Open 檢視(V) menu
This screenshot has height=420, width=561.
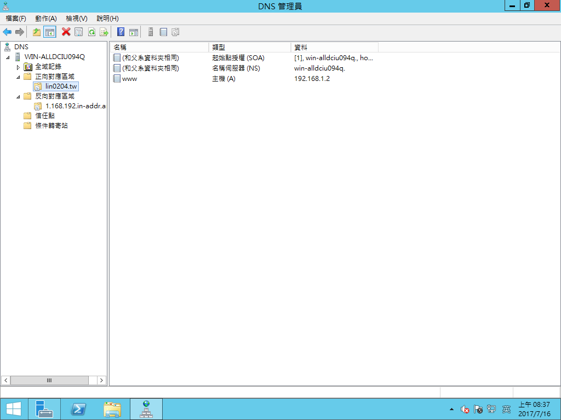(77, 19)
